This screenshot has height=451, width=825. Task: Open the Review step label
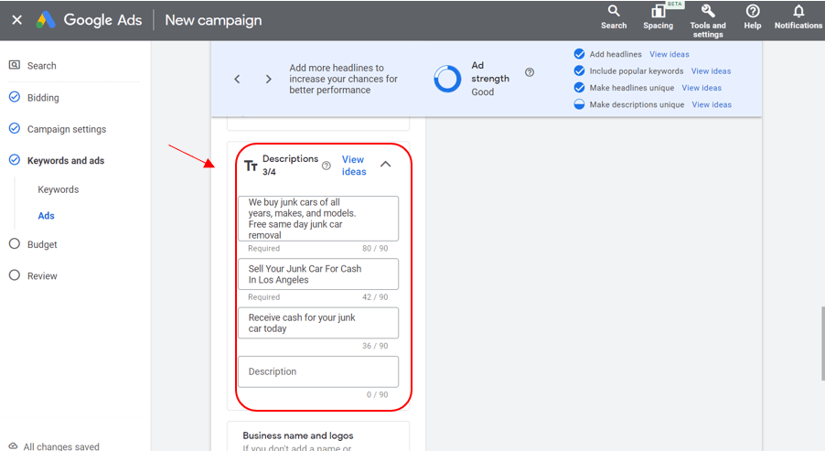coord(42,275)
